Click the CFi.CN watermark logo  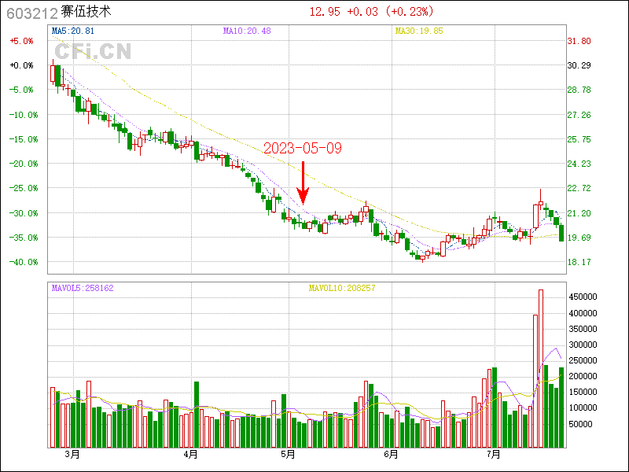click(x=93, y=52)
